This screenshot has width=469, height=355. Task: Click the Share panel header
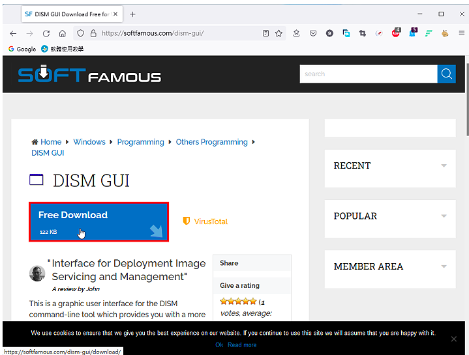[252, 263]
